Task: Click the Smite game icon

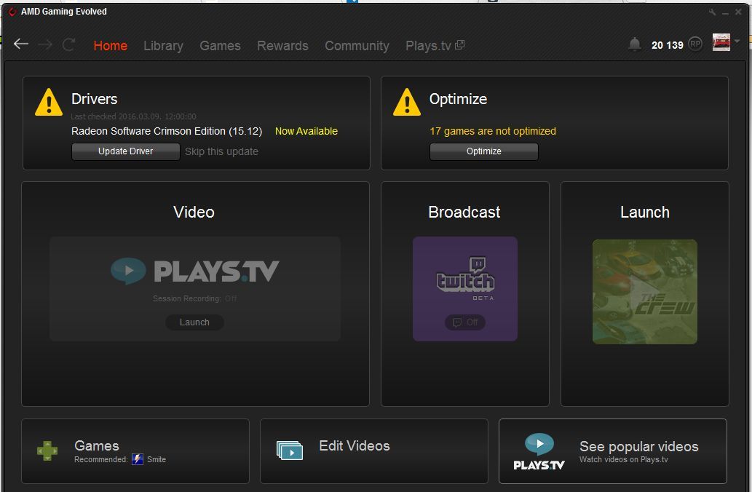Action: pyautogui.click(x=138, y=459)
